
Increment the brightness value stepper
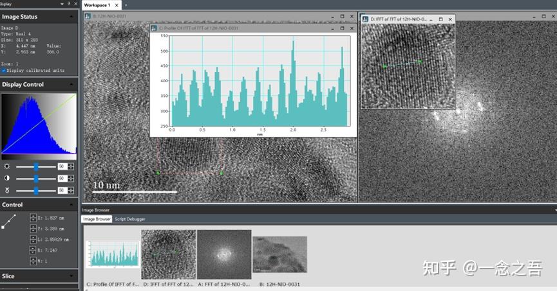tap(71, 164)
